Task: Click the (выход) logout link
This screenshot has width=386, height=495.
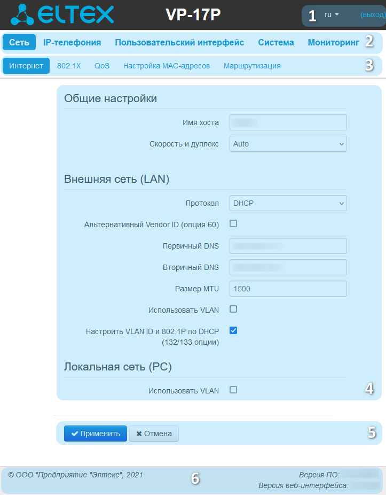Action: 373,15
